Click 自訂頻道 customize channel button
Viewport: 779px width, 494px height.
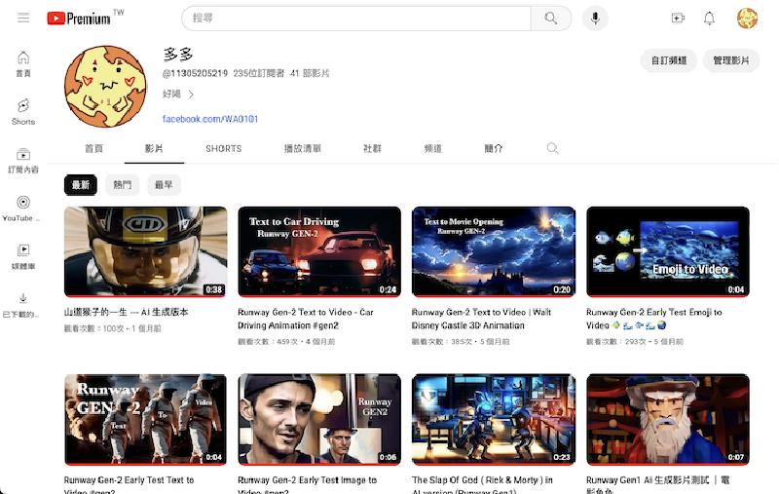(668, 60)
